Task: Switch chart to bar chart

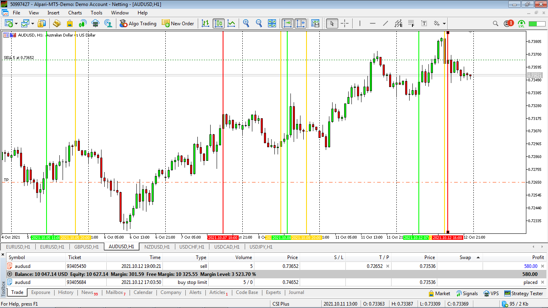Action: tap(205, 23)
